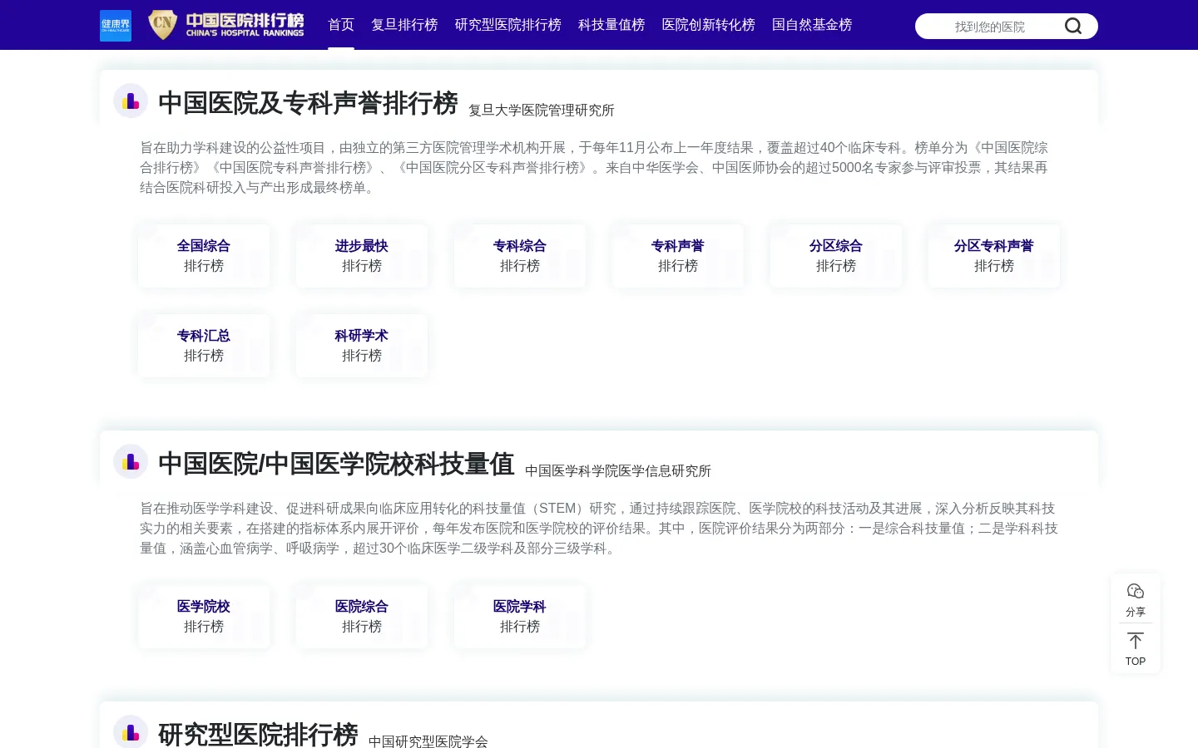Go to the 科技量值榜 navigation item
Viewport: 1198px width, 748px height.
(611, 25)
